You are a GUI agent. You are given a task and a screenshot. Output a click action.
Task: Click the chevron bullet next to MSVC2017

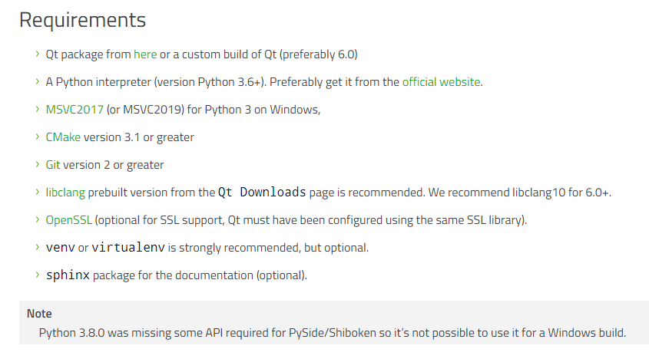[38, 110]
